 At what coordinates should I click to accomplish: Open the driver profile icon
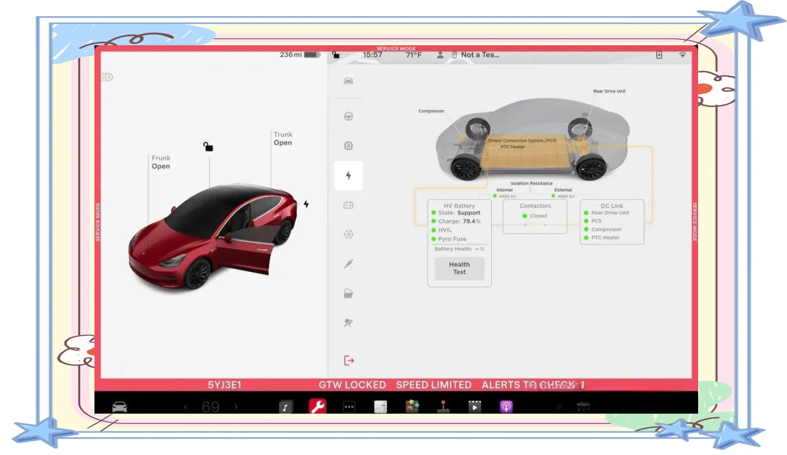[440, 55]
